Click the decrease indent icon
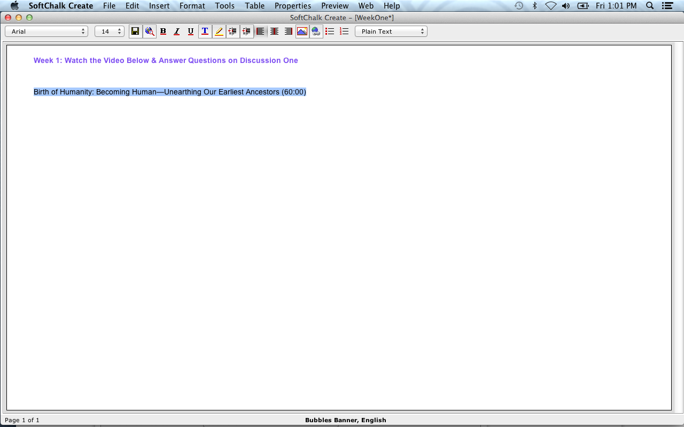This screenshot has height=427, width=684. [232, 31]
